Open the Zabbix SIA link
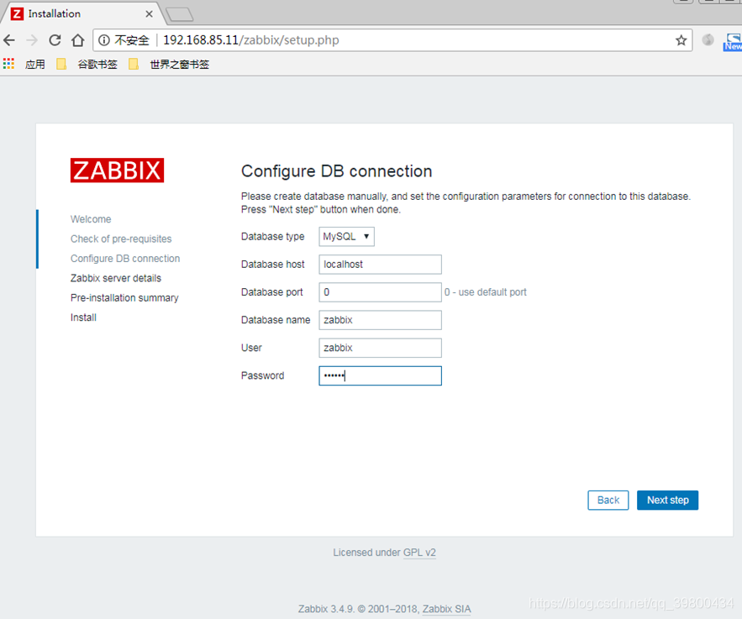Viewport: 742px width, 619px height. point(446,609)
